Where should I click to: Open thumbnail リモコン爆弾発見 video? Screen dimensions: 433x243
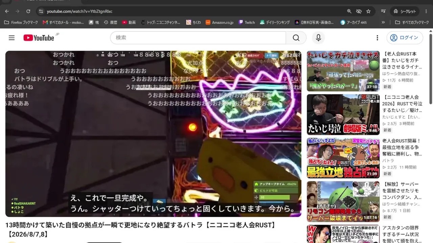[x=343, y=201]
